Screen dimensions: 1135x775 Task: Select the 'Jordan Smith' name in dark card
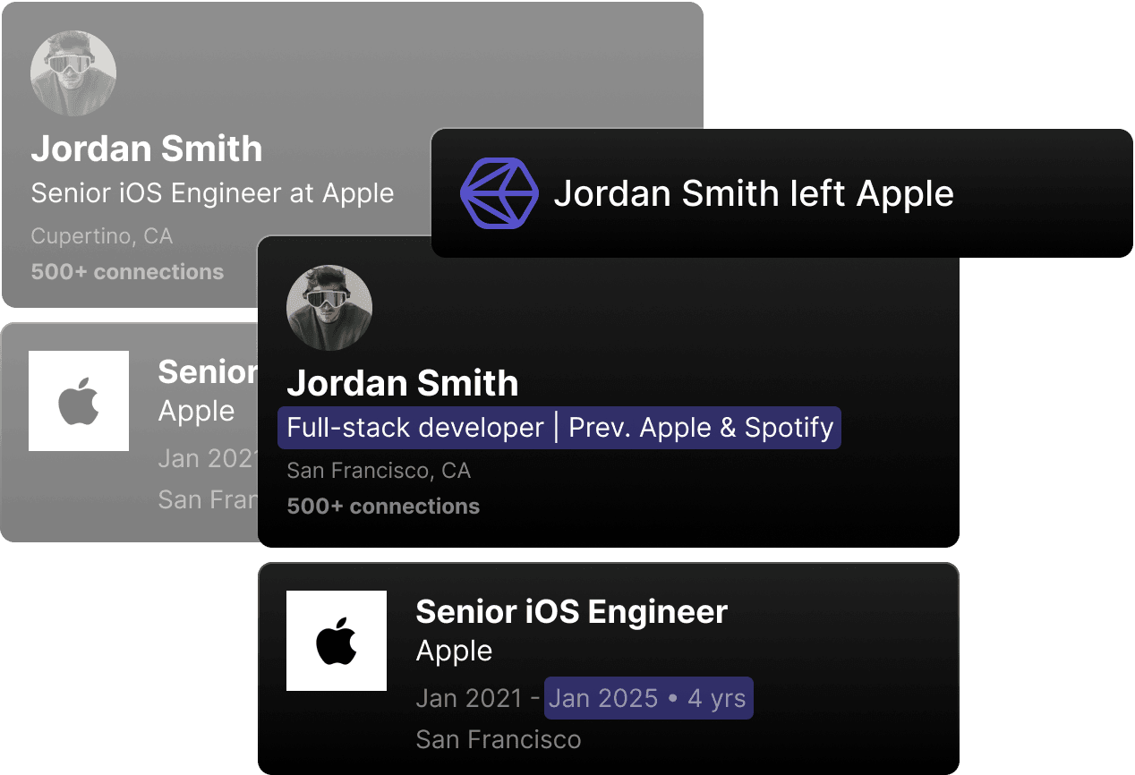[403, 383]
